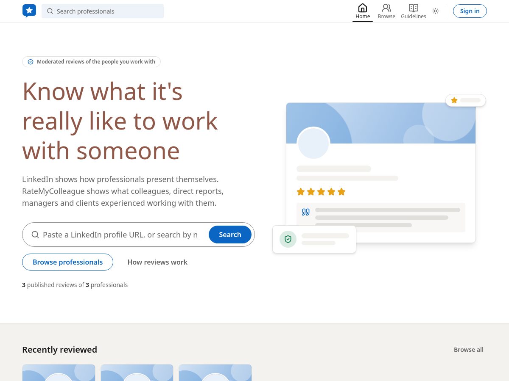Open the Browse tab
The width and height of the screenshot is (509, 381).
(386, 11)
